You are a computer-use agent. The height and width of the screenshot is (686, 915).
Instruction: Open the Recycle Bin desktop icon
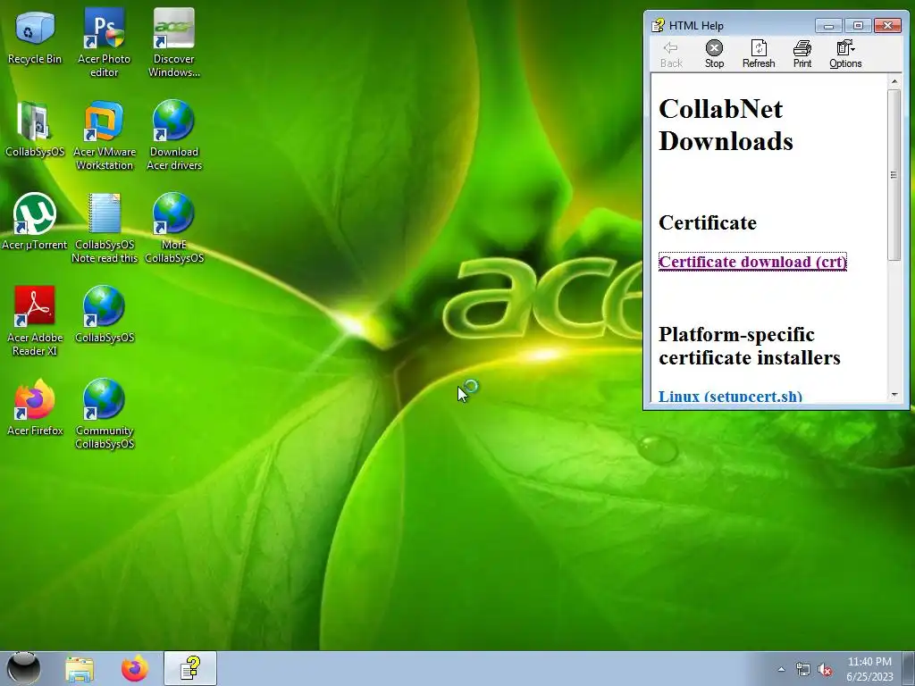[35, 38]
